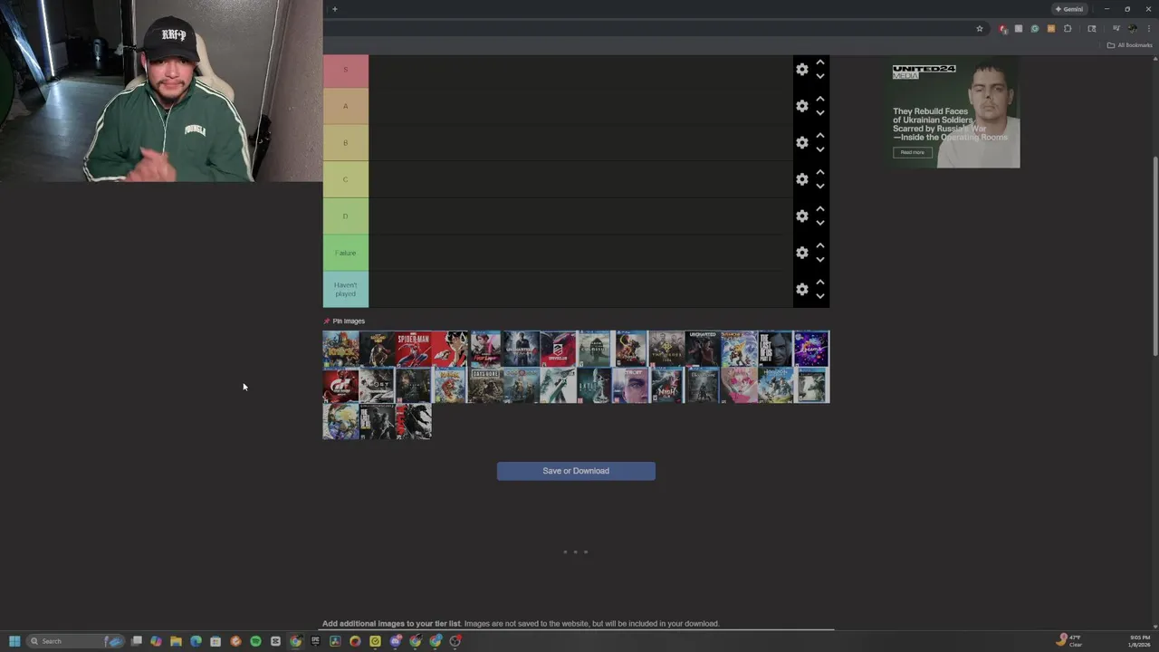Open settings gear for the B tier row
This screenshot has width=1159, height=652.
point(802,142)
